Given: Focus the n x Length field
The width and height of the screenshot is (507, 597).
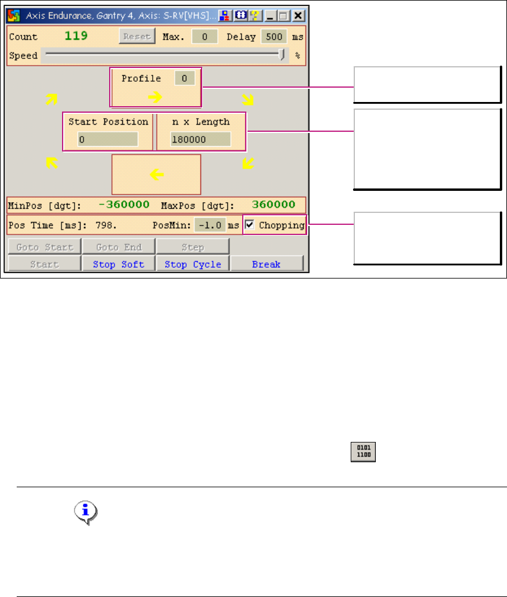Looking at the screenshot, I should [200, 140].
